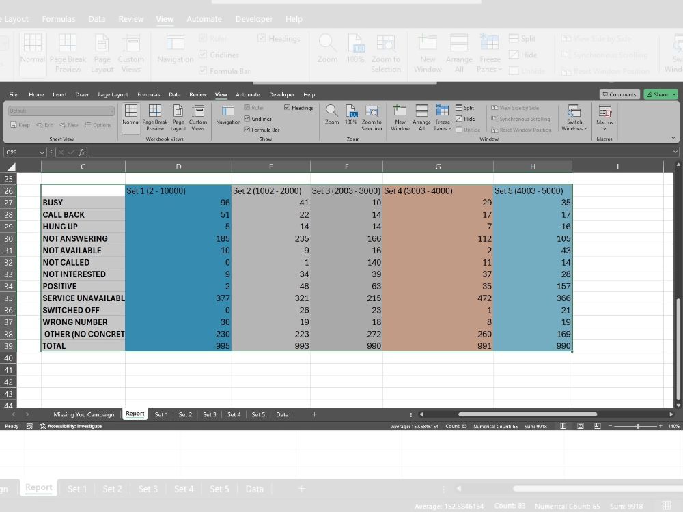
Task: Click the vertical scrollbar thumb
Action: coord(678,349)
